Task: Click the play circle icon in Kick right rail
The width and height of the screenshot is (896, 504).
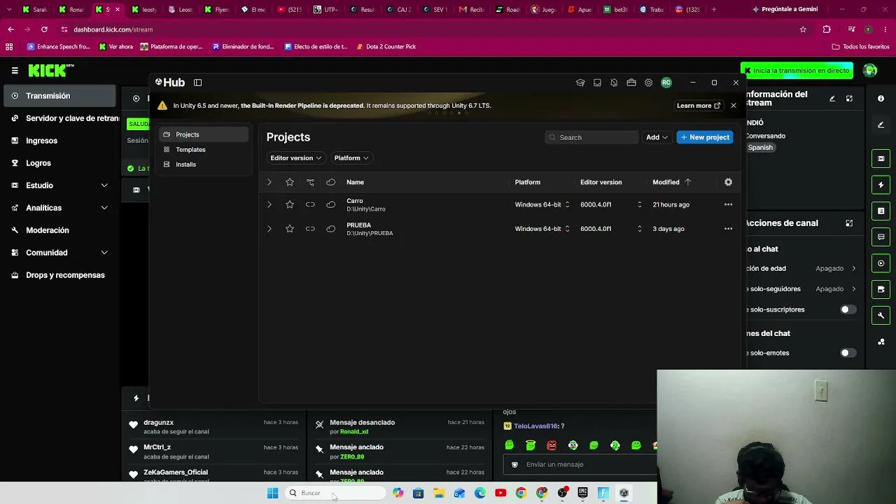Action: [881, 263]
